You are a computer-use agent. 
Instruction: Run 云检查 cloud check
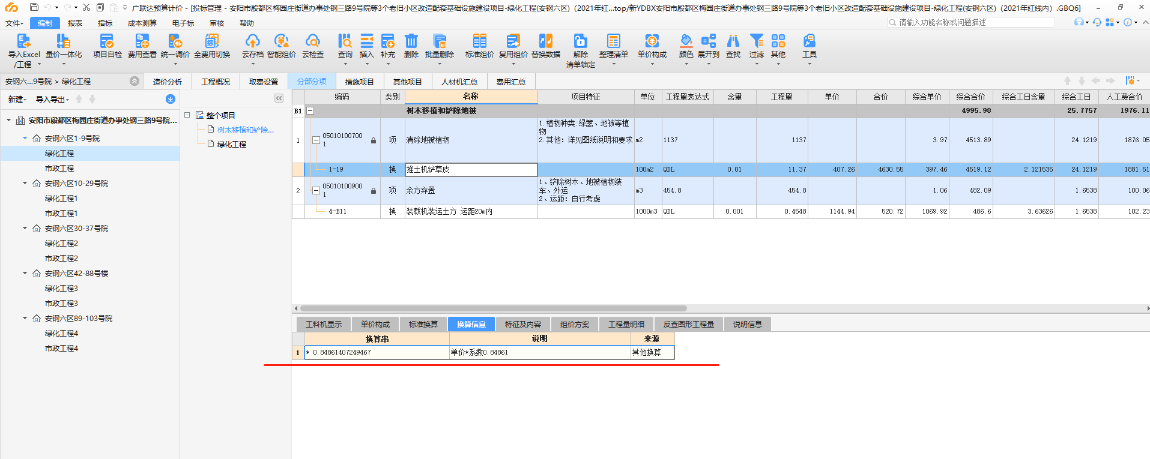coord(312,46)
